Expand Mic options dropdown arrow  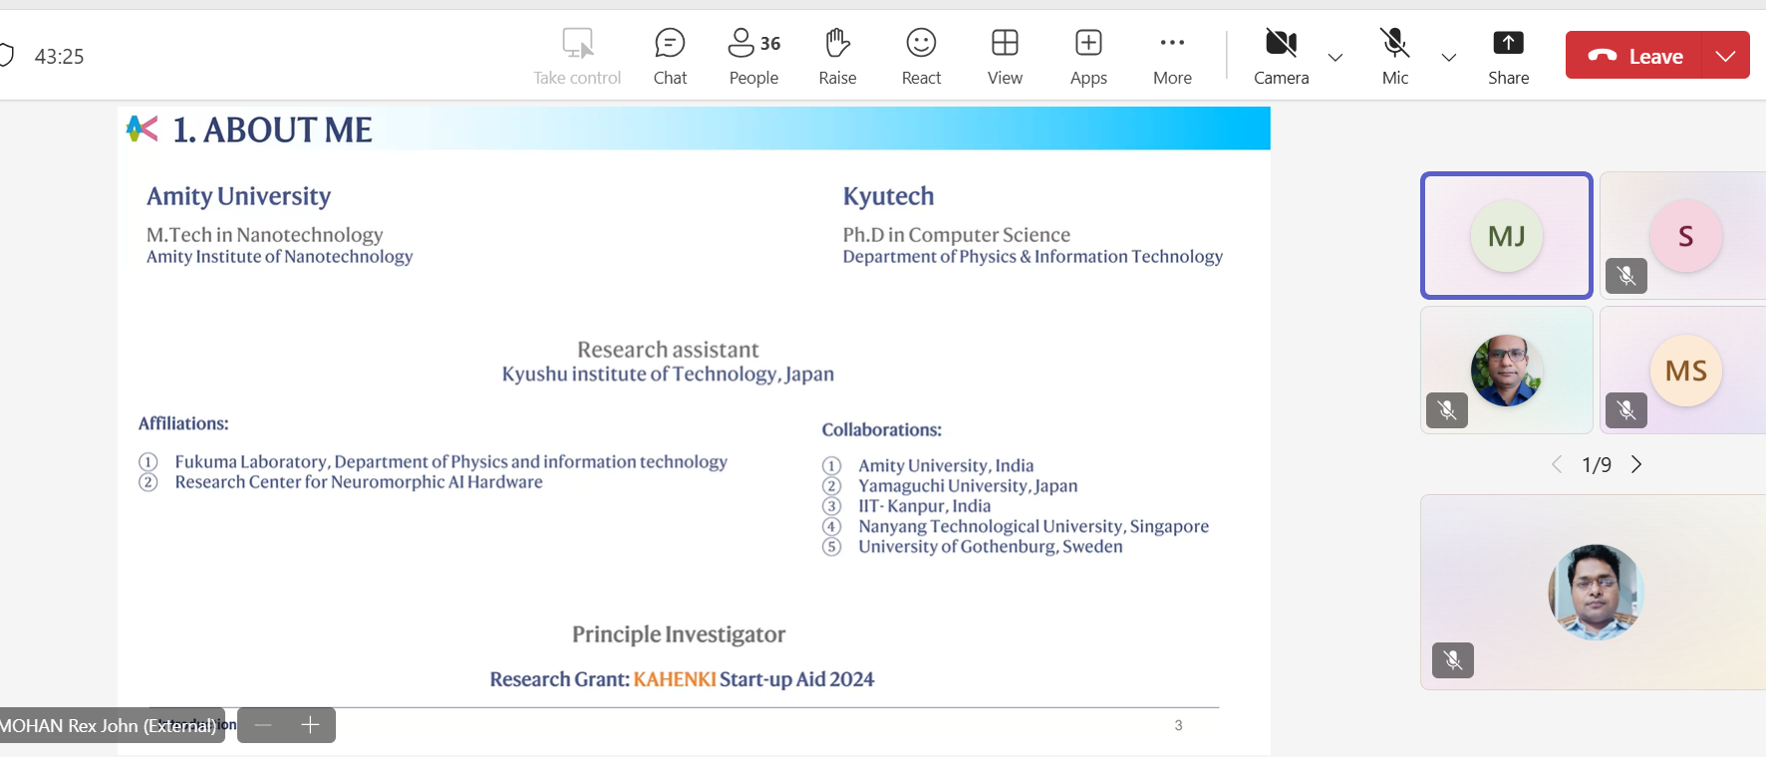pos(1449,58)
